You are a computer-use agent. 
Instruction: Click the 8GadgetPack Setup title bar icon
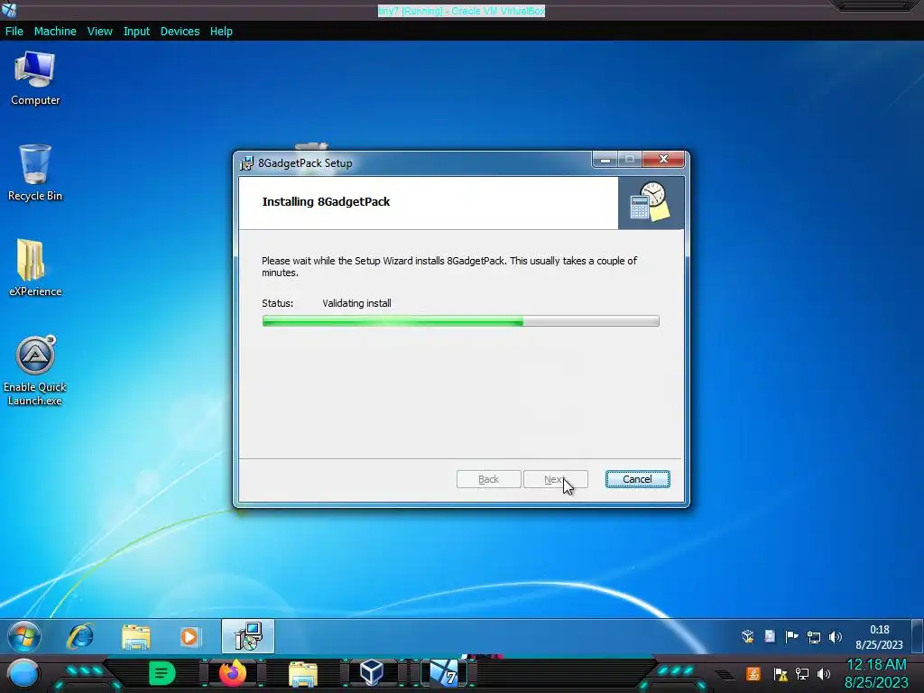point(247,163)
